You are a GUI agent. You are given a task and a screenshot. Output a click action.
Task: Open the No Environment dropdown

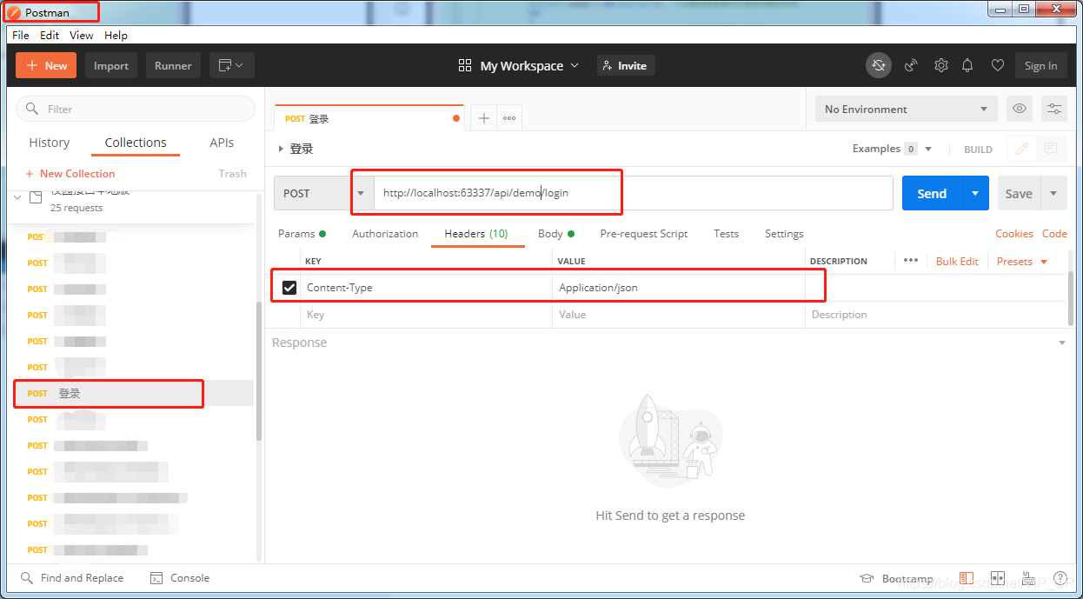coord(906,109)
